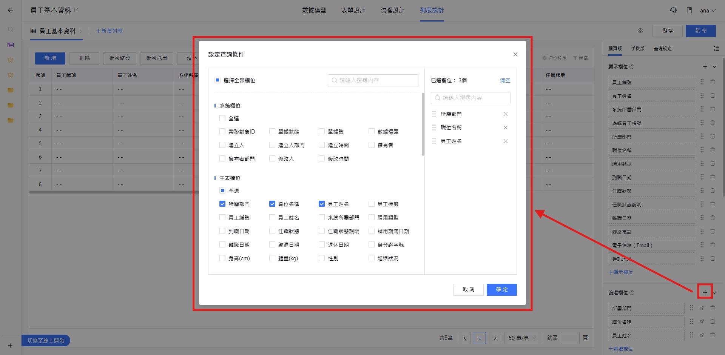Switch to 數據模型 tab
The image size is (725, 355).
coord(314,10)
